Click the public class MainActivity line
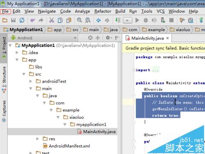The height and width of the screenshot is (154, 205). [170, 83]
